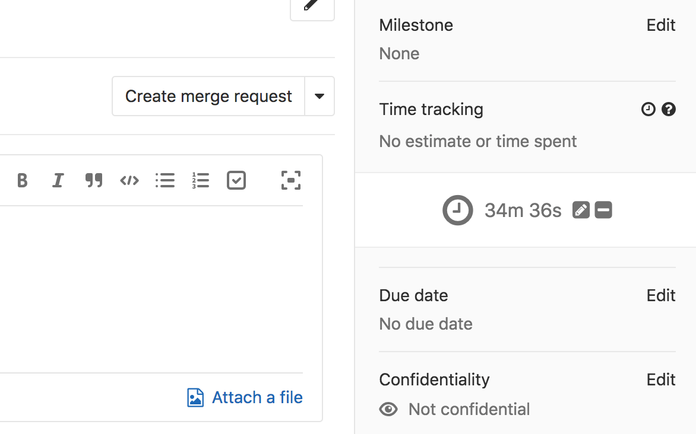Image resolution: width=696 pixels, height=434 pixels.
Task: Open time tracking help
Action: (669, 109)
